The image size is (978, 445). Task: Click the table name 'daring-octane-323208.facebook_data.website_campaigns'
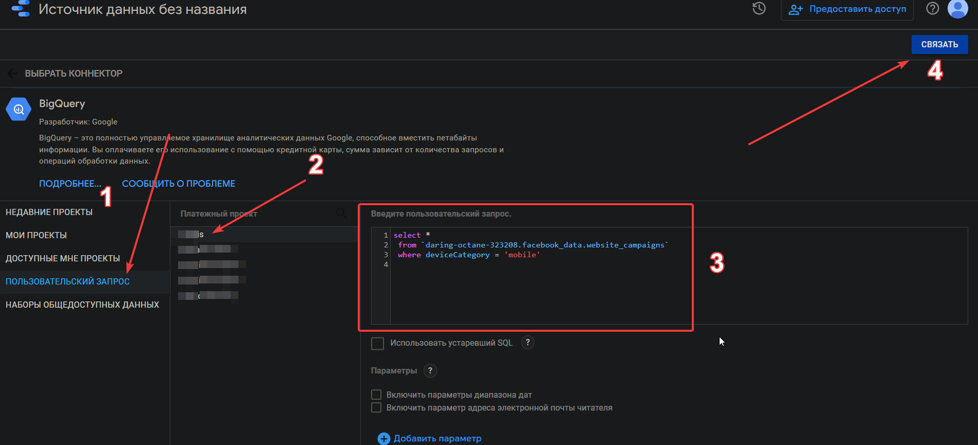545,245
